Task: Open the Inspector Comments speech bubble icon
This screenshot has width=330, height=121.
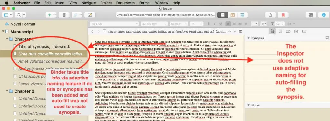Action: click(304, 31)
